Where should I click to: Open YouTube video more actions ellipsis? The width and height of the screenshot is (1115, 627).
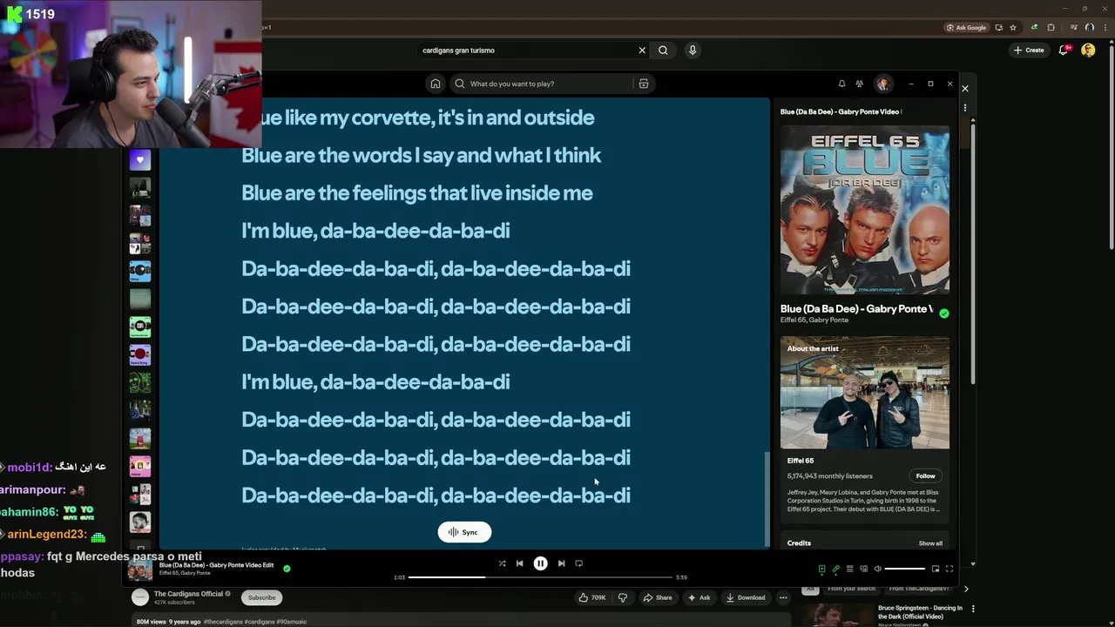coord(783,597)
